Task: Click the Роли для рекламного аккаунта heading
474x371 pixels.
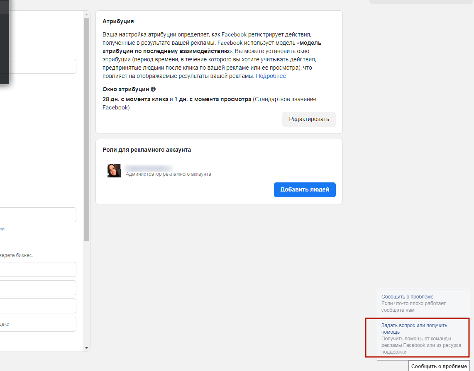Action: [x=147, y=150]
